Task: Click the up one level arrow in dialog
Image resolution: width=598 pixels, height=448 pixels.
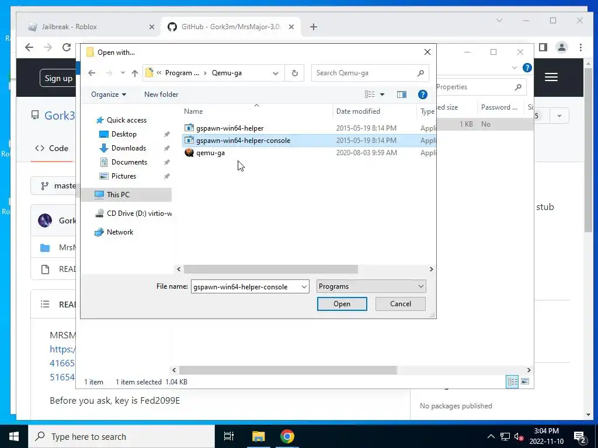Action: (135, 73)
